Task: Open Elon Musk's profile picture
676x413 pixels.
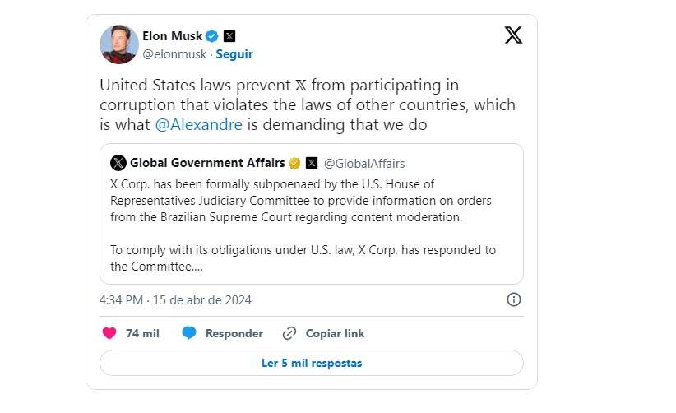Action: click(119, 44)
